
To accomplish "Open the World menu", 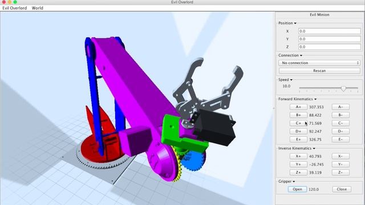I will [x=37, y=8].
